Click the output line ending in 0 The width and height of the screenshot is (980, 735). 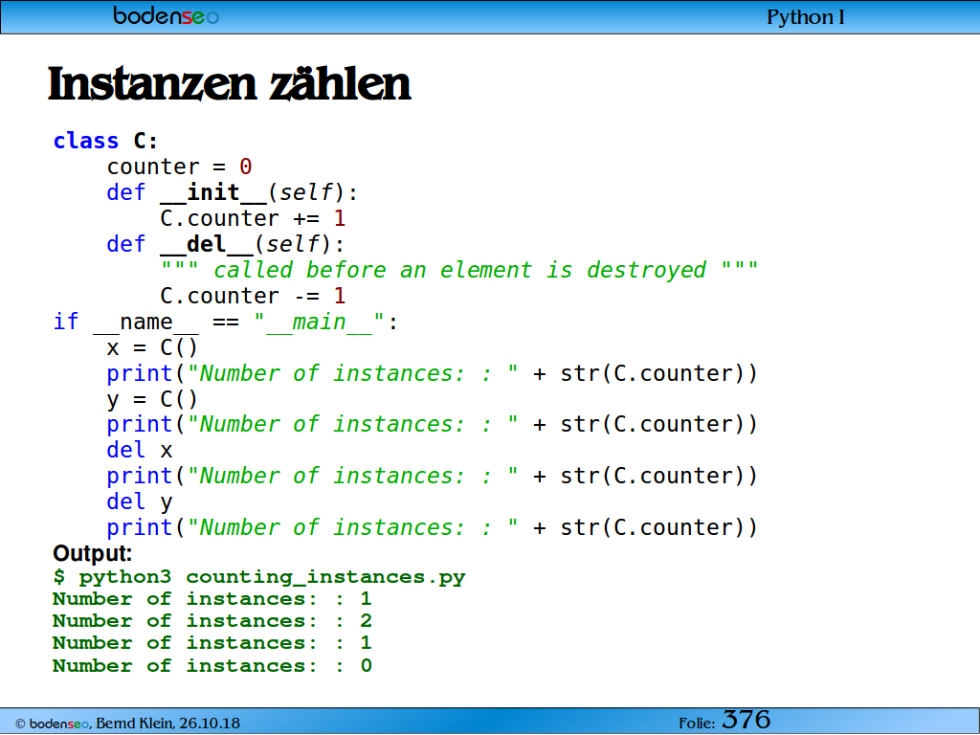coord(212,666)
